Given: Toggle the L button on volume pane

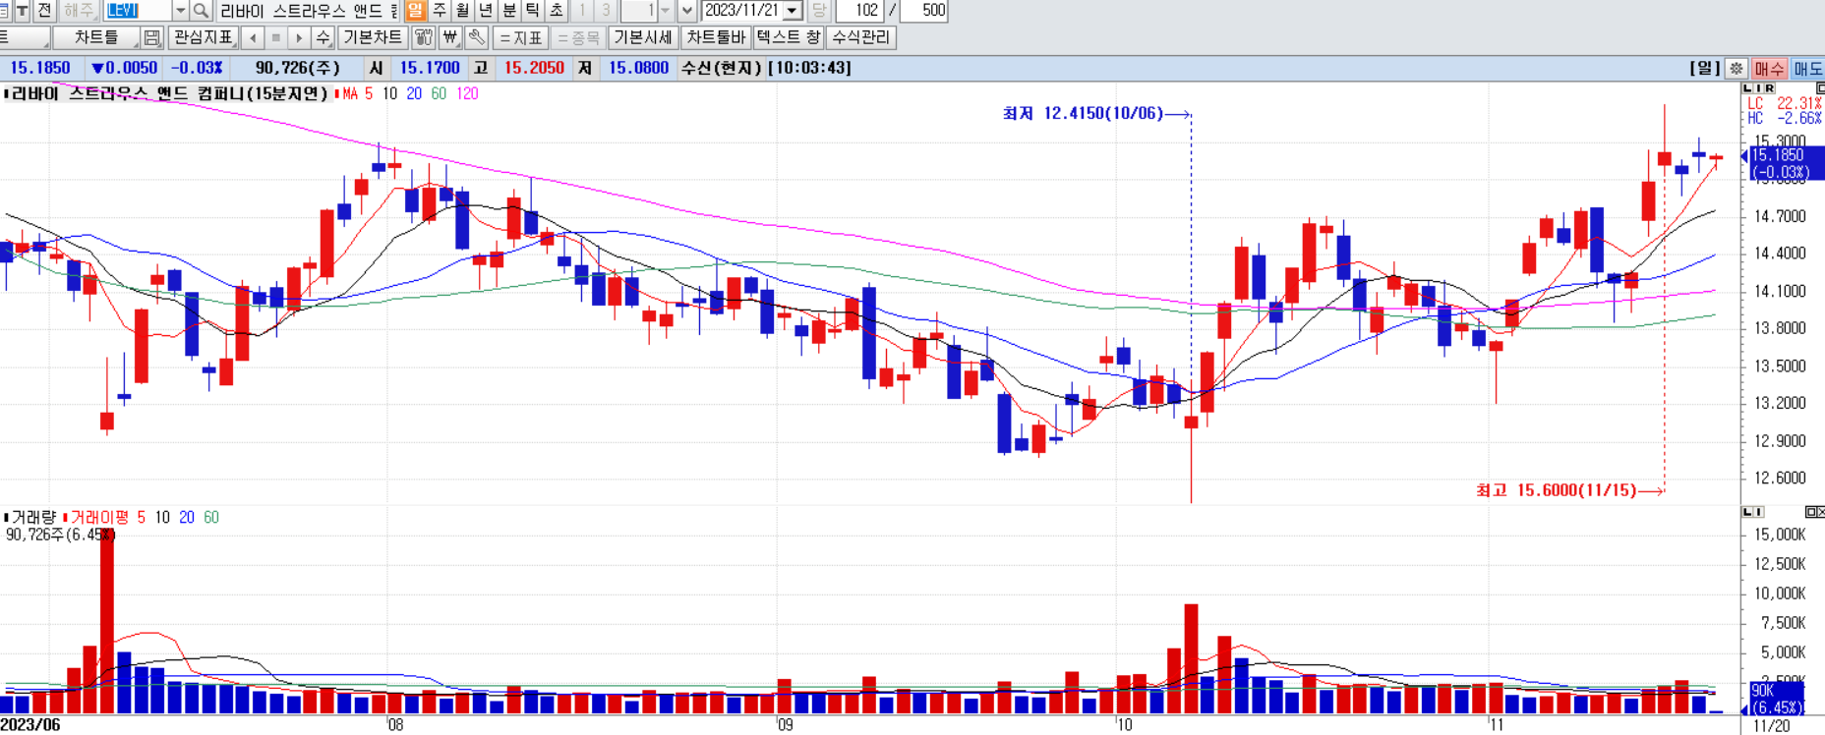Looking at the screenshot, I should [1747, 512].
